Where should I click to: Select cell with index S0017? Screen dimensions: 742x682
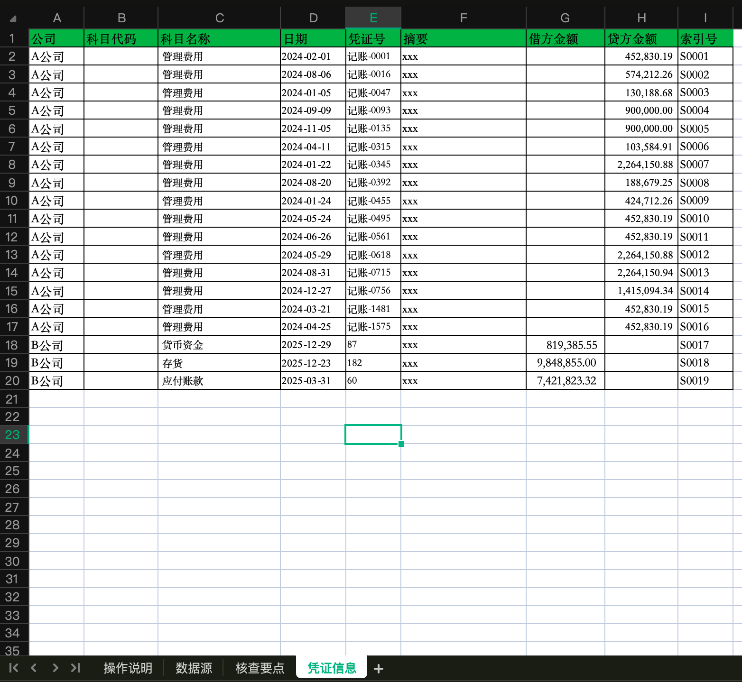click(705, 345)
